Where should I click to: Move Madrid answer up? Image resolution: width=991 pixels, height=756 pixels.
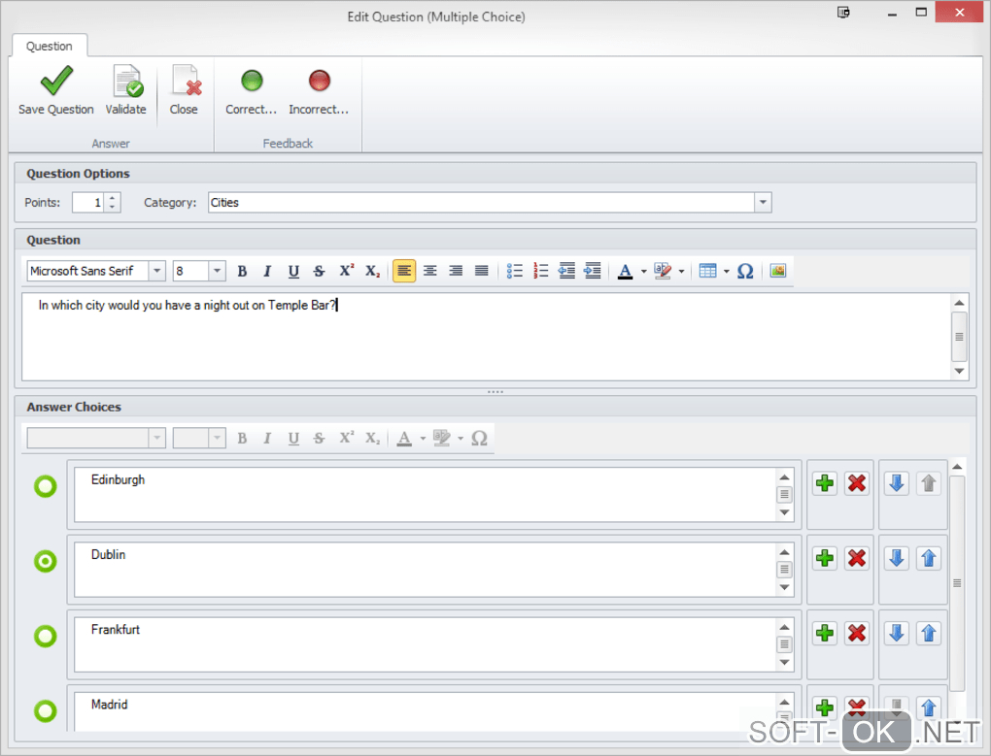pos(929,708)
